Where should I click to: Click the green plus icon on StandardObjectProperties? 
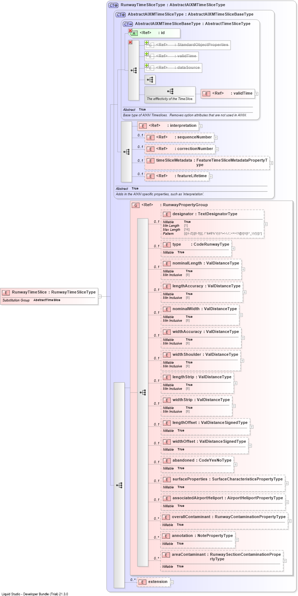point(147,43)
